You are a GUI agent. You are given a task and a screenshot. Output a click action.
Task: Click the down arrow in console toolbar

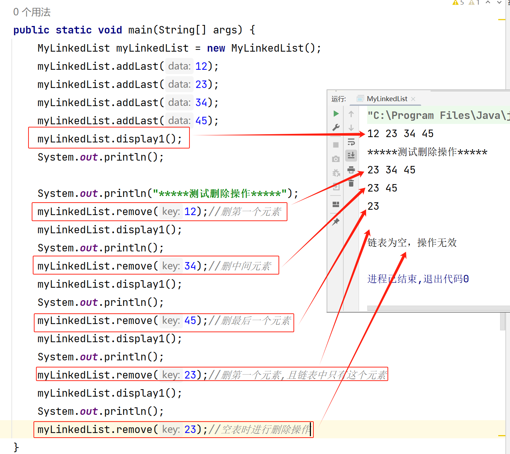pos(351,127)
